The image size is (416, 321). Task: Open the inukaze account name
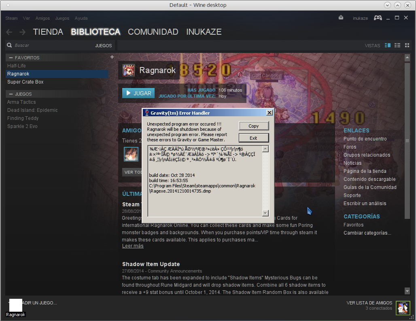(x=360, y=18)
